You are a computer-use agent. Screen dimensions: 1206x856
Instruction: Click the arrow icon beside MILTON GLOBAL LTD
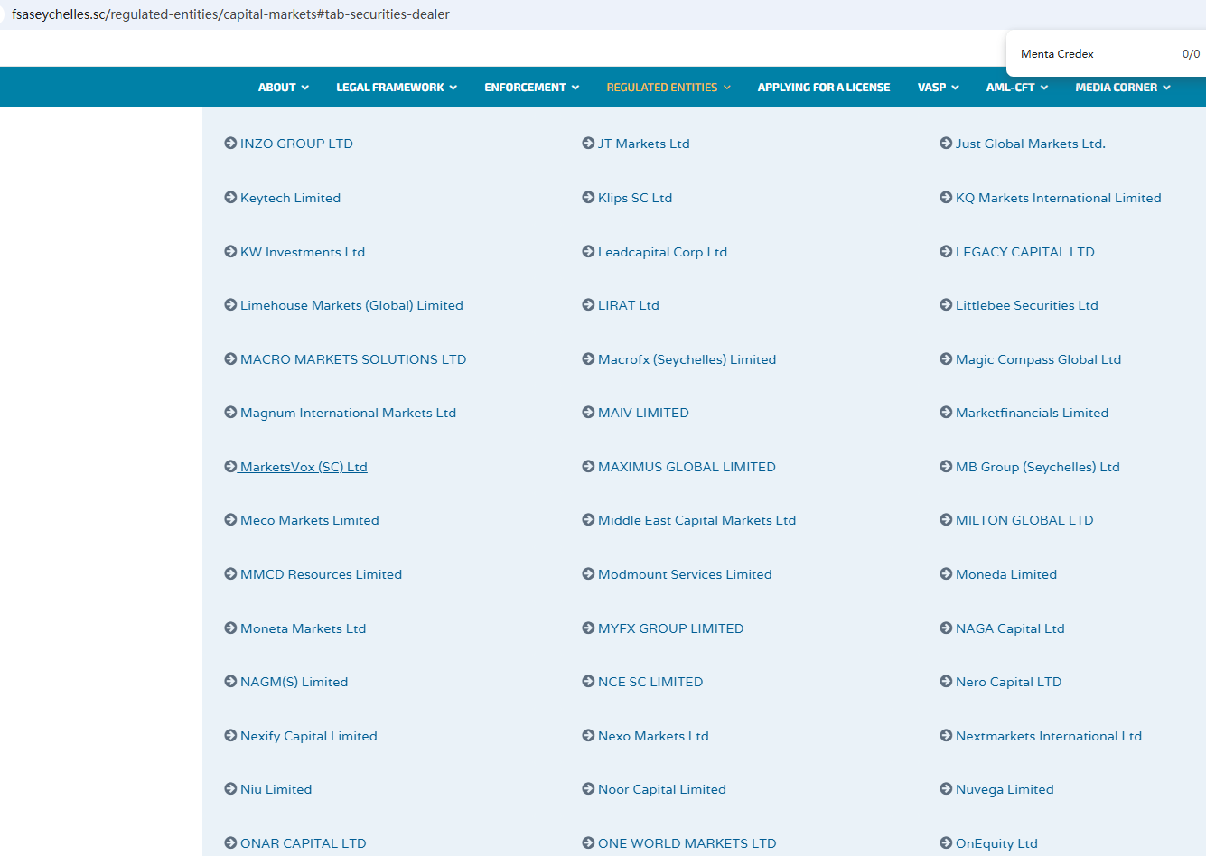coord(946,519)
